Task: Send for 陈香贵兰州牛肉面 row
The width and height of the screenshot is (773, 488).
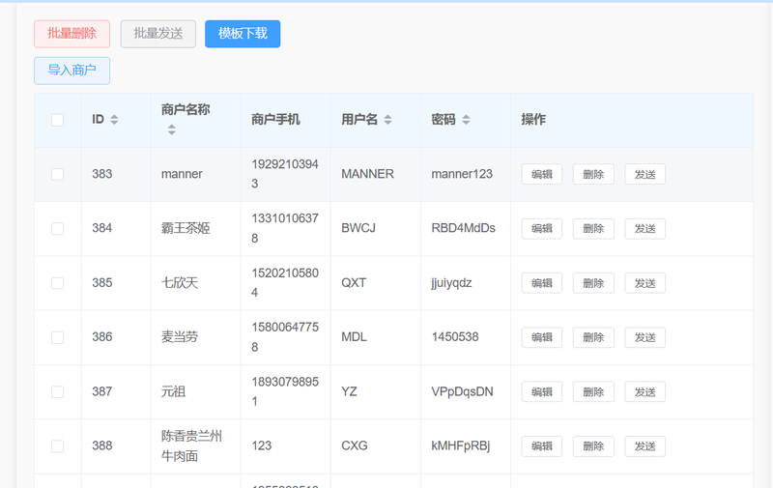Action: click(x=644, y=446)
